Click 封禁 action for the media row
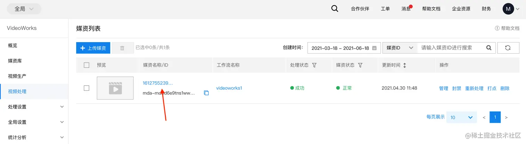 pyautogui.click(x=456, y=88)
